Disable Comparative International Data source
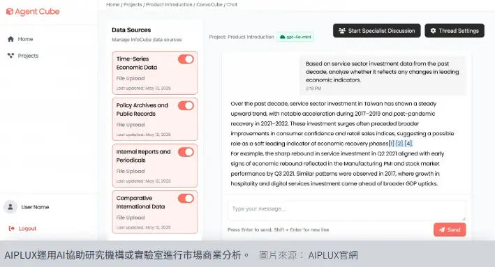Image resolution: width=495 pixels, height=267 pixels. pyautogui.click(x=186, y=198)
